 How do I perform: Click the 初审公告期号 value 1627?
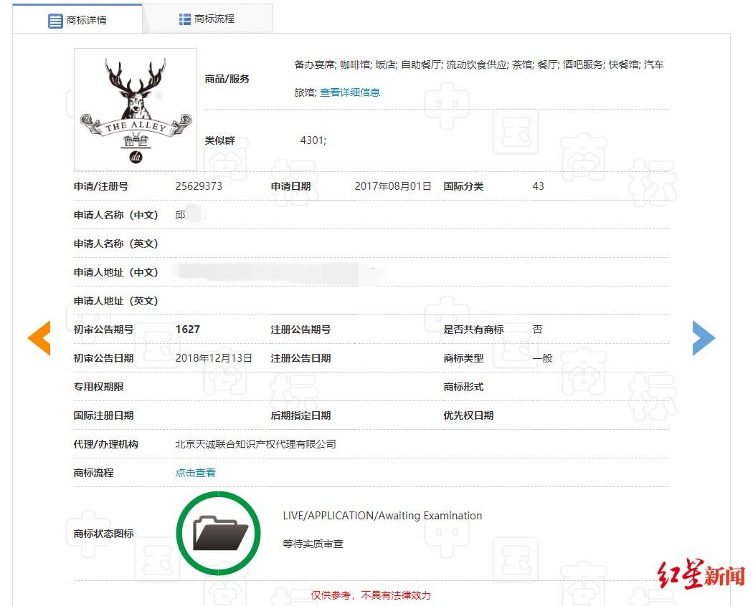(x=188, y=330)
